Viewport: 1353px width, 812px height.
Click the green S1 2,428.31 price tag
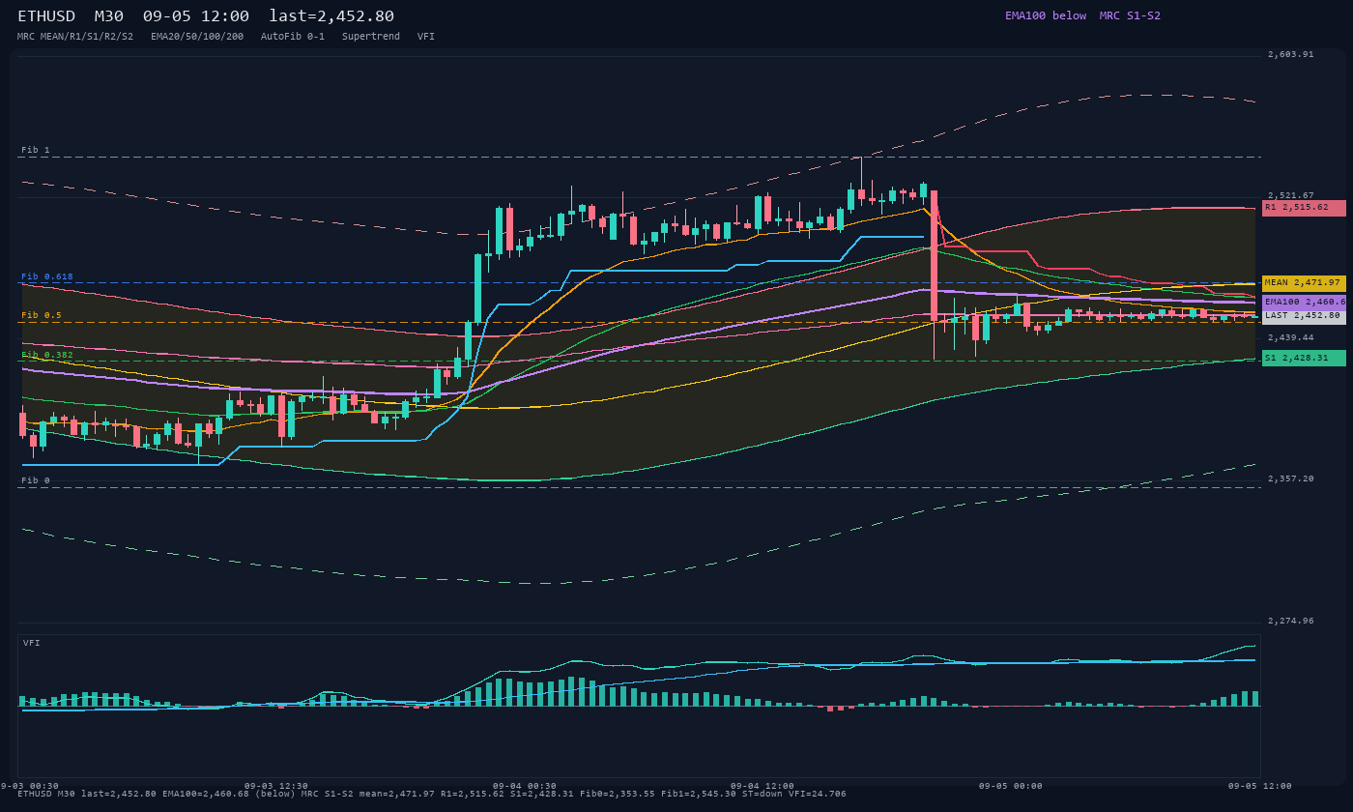[x=1304, y=359]
